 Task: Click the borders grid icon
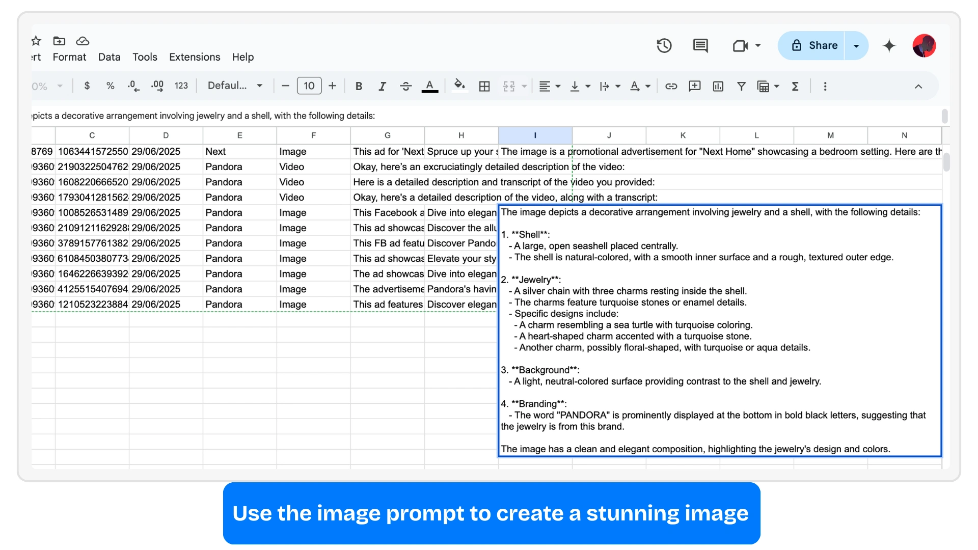point(484,86)
